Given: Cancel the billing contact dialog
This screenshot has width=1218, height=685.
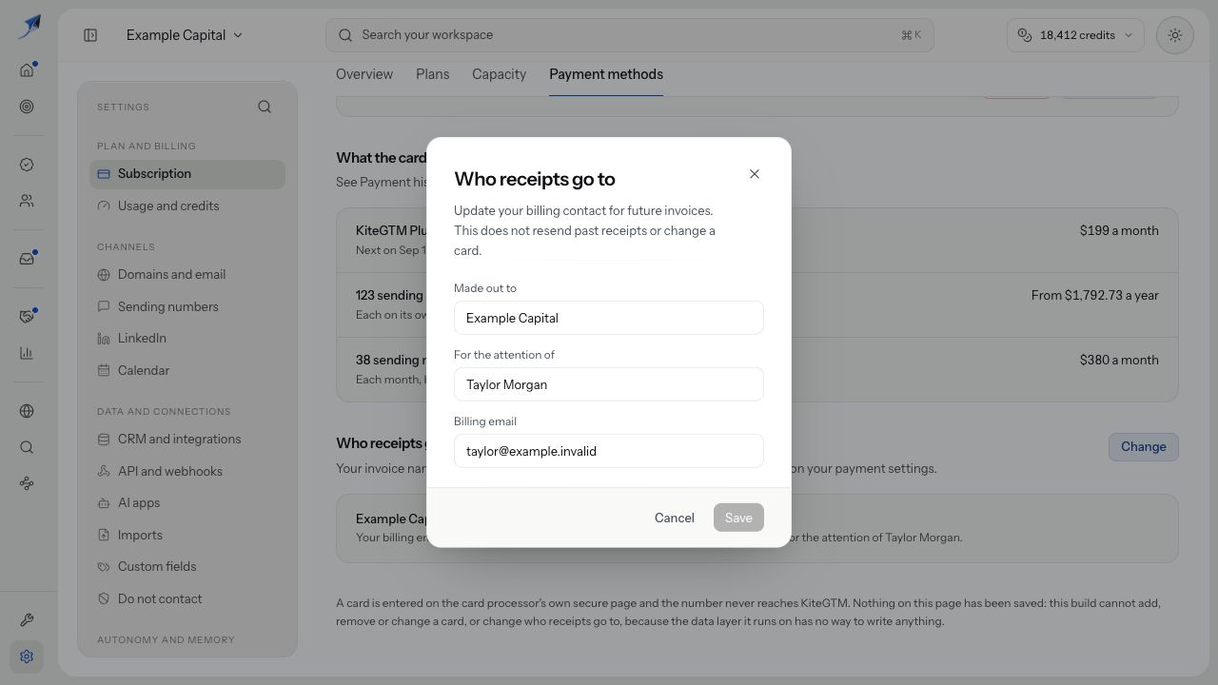Looking at the screenshot, I should 675,518.
